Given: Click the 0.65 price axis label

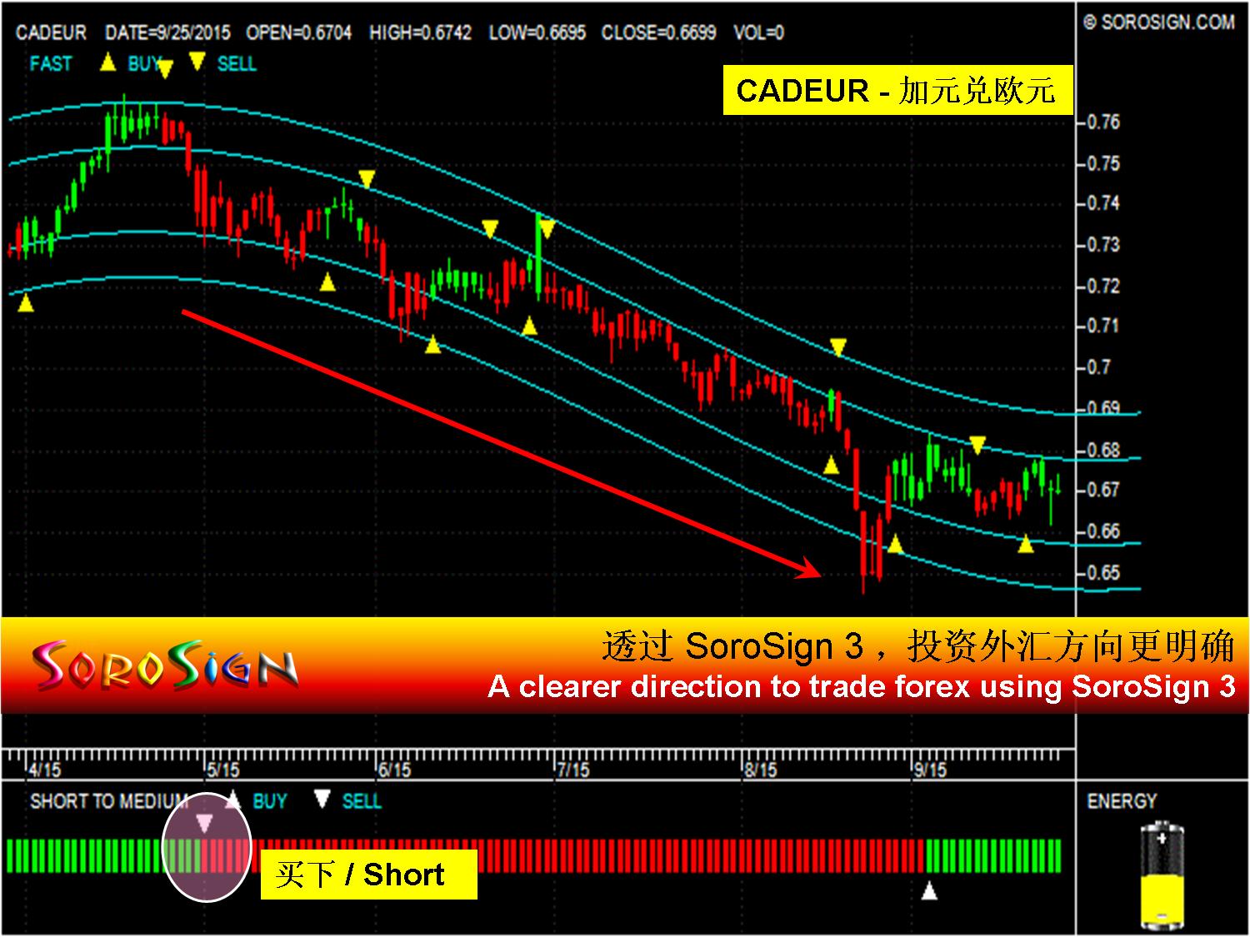Looking at the screenshot, I should coord(1103,573).
